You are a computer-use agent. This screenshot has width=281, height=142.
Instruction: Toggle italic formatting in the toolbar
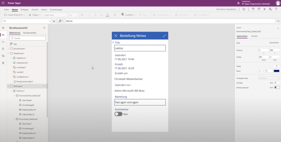pos(89,15)
